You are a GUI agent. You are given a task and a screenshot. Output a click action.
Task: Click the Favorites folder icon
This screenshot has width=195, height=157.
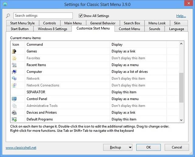[x=14, y=58]
